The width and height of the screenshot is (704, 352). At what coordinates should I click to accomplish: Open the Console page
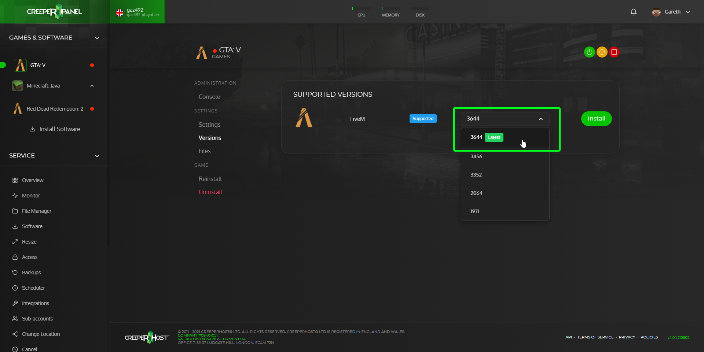pyautogui.click(x=209, y=97)
